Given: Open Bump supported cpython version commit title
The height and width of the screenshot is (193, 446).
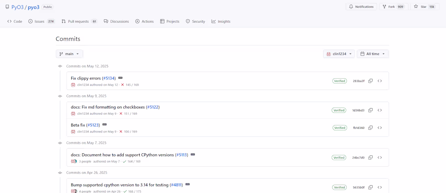Looking at the screenshot, I should tap(120, 185).
